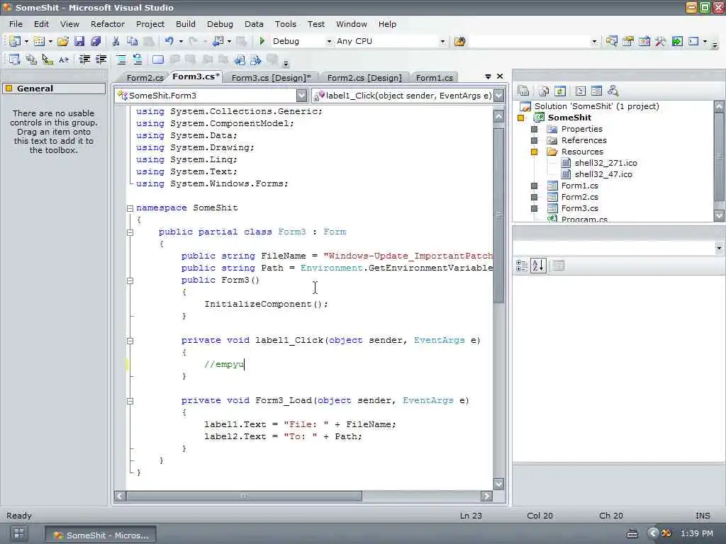Close the active document tab with the X
This screenshot has height=544, width=726.
pos(500,76)
